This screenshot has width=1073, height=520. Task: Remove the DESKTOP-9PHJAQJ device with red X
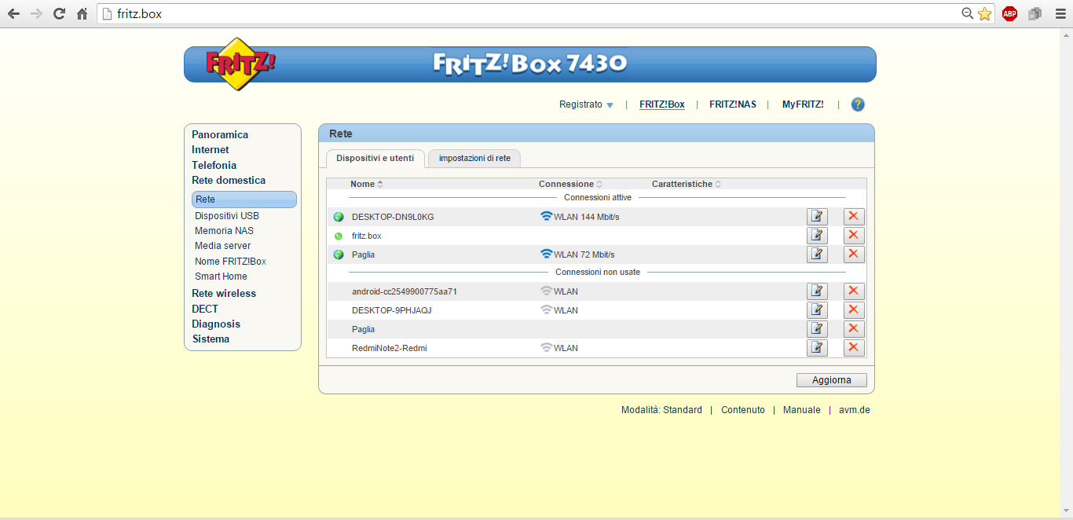pos(854,310)
